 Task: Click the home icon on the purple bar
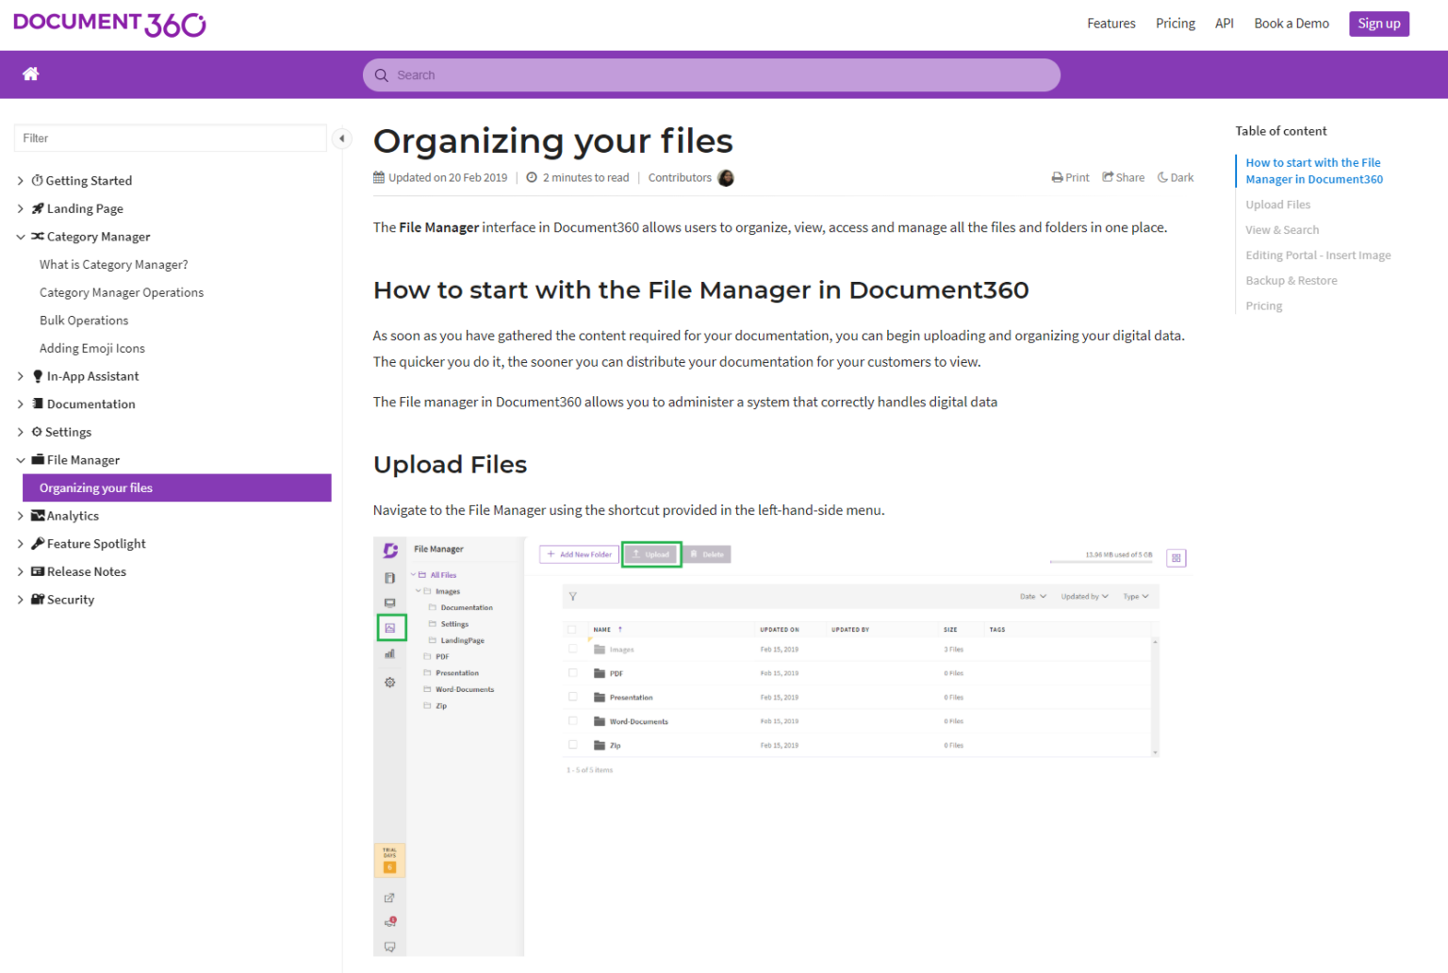click(x=30, y=74)
